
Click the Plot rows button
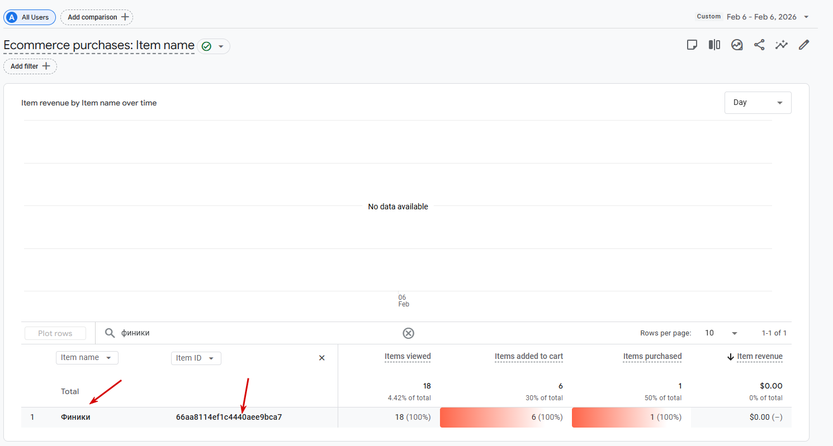[55, 333]
